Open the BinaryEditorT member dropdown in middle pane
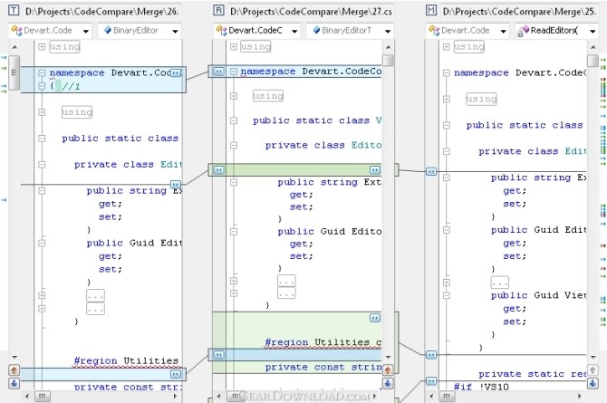 pos(388,31)
